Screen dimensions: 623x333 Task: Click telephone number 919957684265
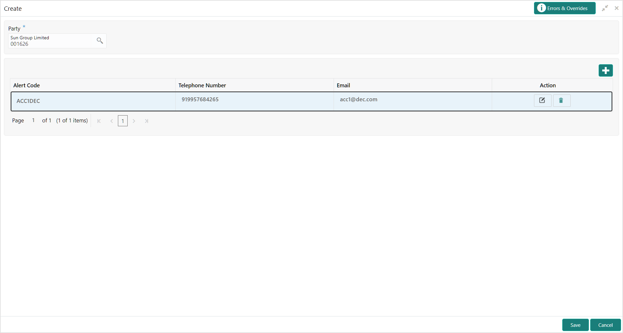[200, 99]
